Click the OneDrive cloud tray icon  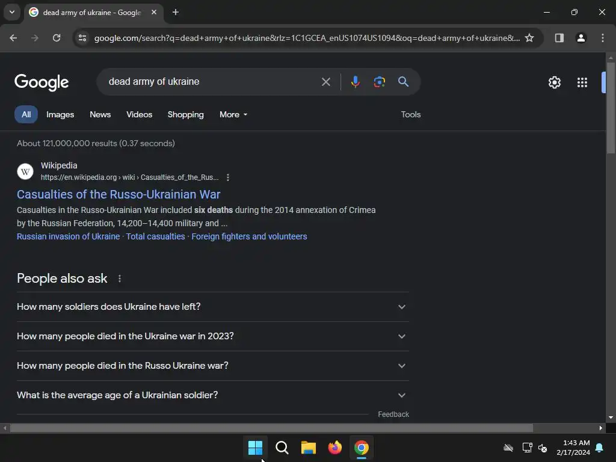[508, 448]
